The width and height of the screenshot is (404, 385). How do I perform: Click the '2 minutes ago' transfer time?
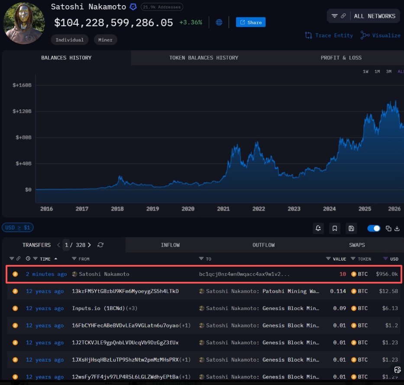point(46,274)
